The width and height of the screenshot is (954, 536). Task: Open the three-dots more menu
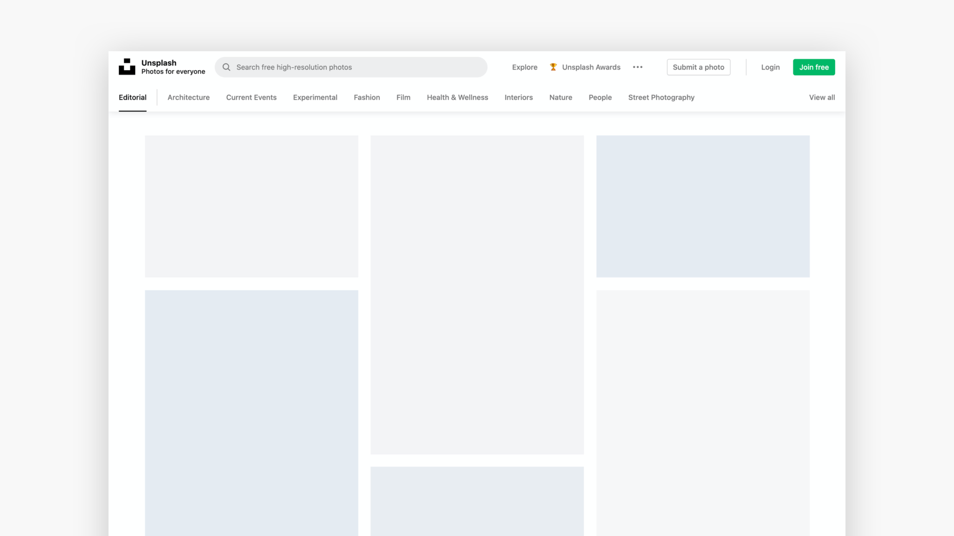638,67
